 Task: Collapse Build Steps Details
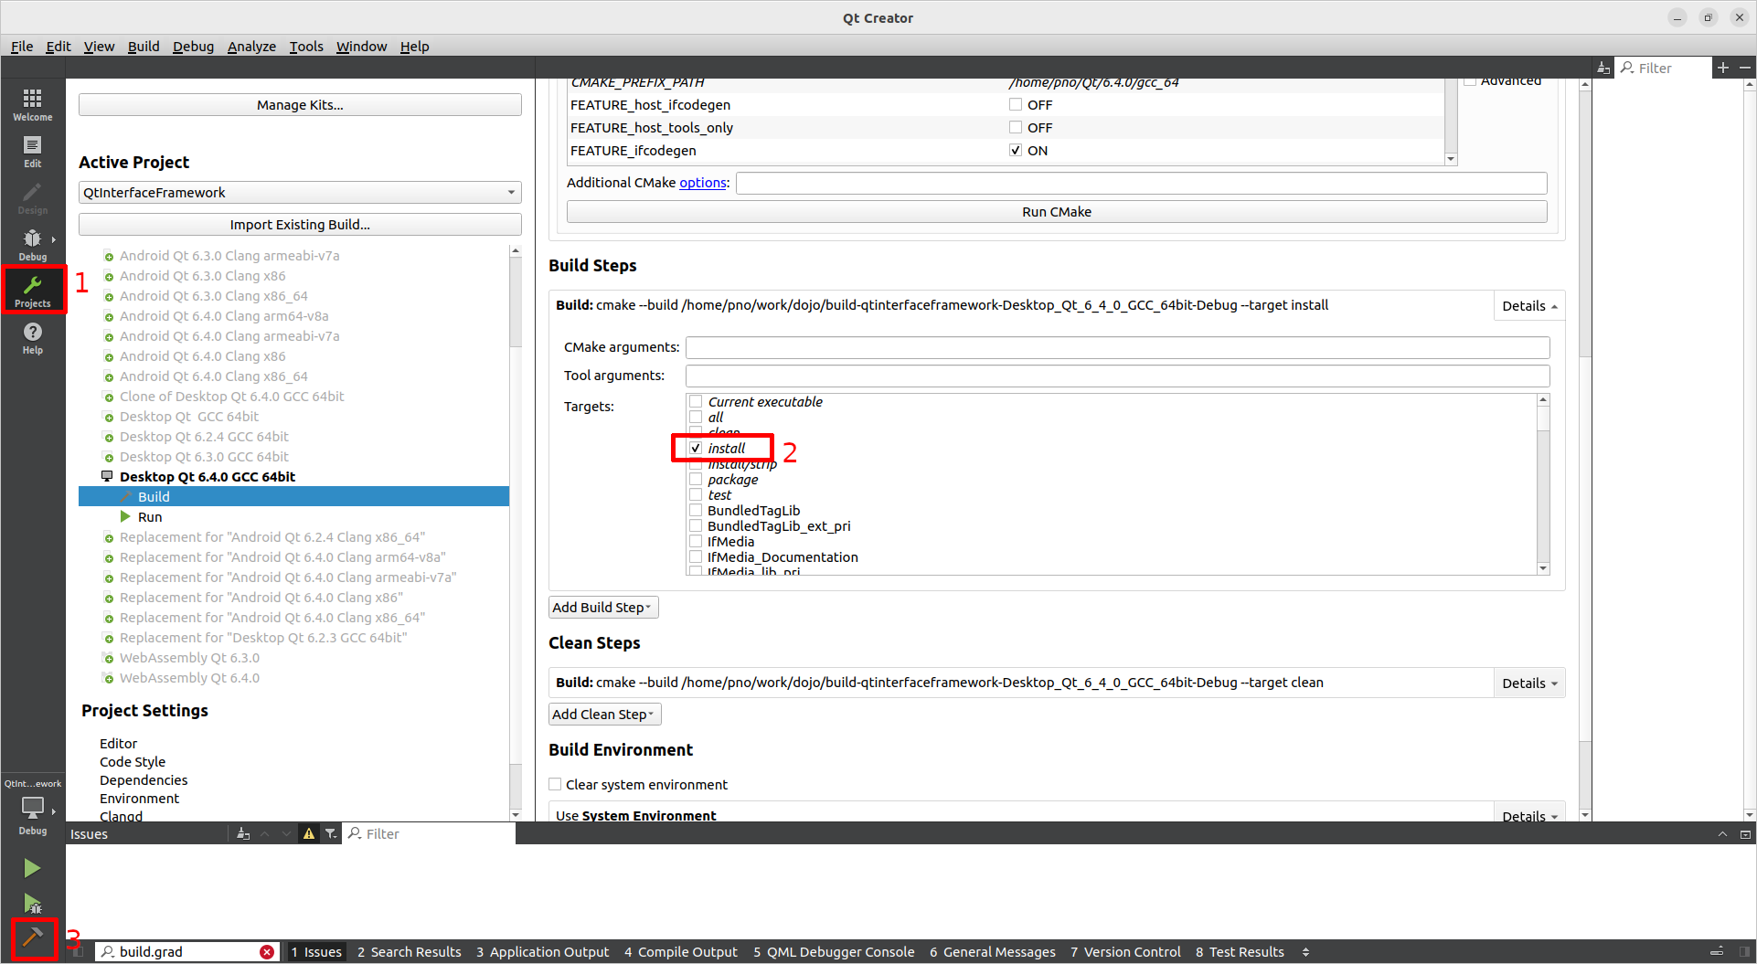pos(1528,306)
